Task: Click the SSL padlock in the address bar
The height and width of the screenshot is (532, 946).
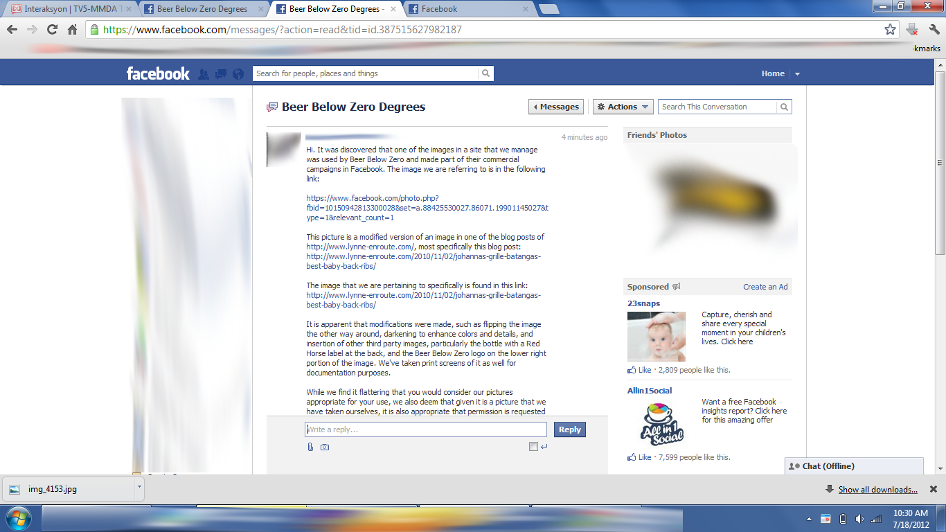Action: [x=94, y=30]
